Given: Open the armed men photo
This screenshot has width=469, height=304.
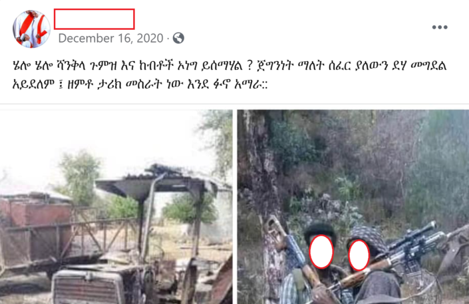Looking at the screenshot, I should click(353, 207).
